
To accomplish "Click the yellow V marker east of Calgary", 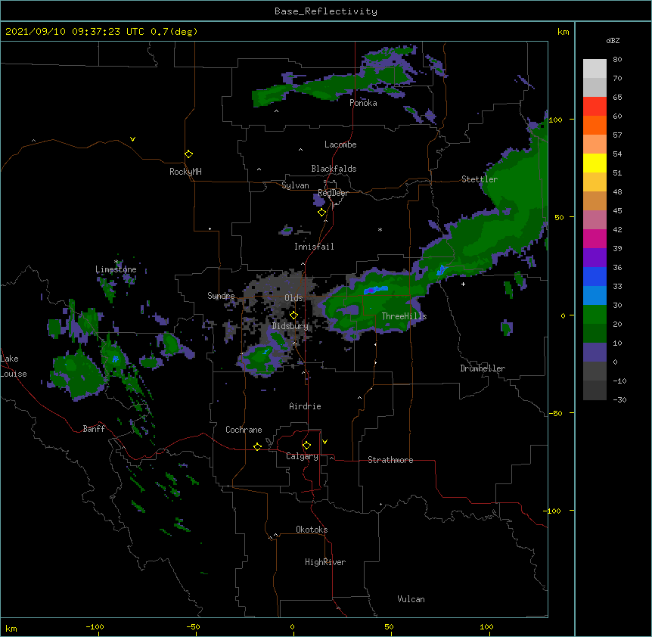I will (324, 442).
